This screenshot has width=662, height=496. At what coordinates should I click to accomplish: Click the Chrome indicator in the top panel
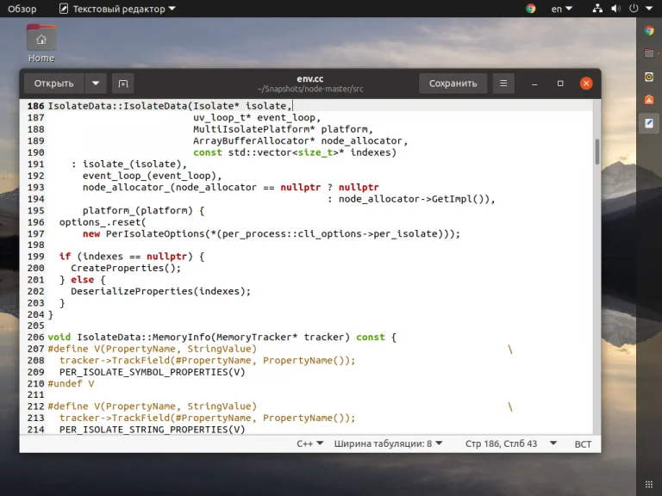coord(531,9)
